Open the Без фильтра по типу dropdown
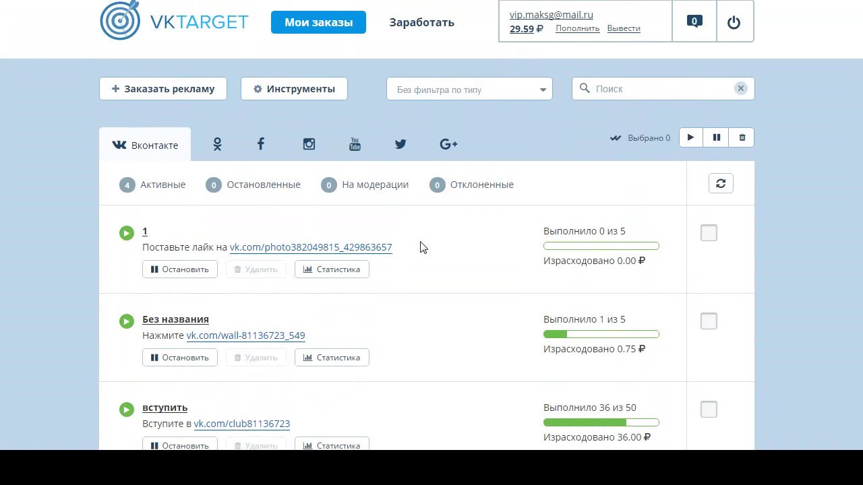 (x=469, y=89)
